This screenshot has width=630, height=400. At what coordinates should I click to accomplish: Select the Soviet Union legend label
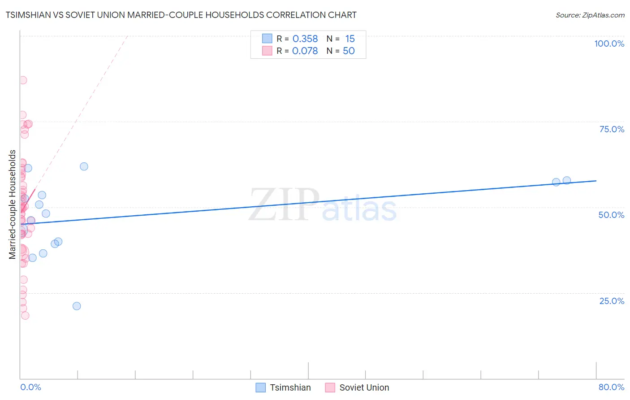pos(364,387)
